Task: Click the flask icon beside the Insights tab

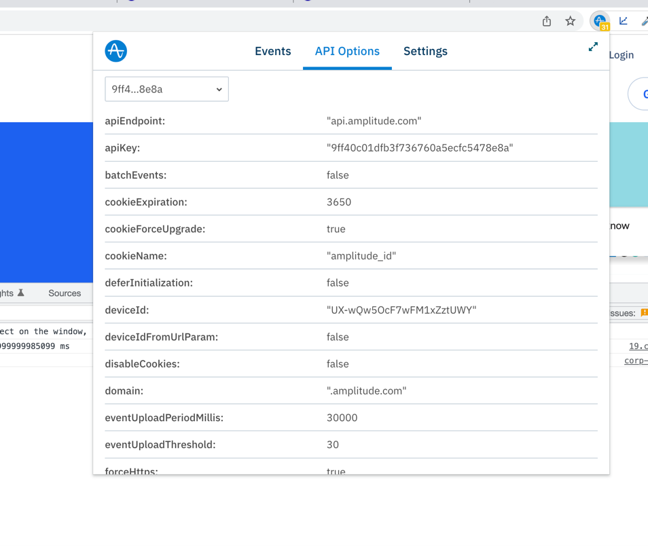Action: (x=21, y=293)
